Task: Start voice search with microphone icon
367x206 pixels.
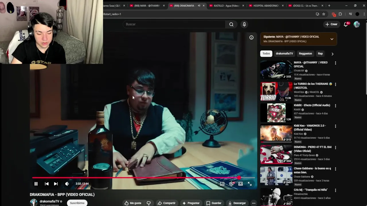Action: [x=244, y=24]
